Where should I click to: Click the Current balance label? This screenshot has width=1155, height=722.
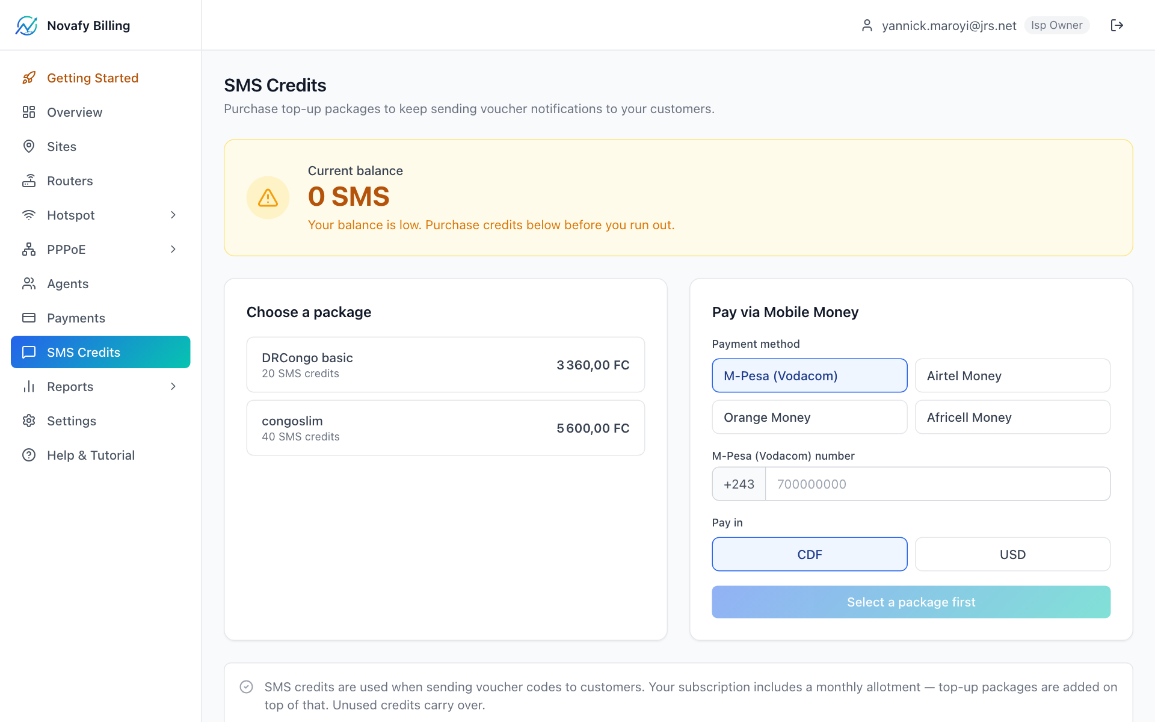pyautogui.click(x=356, y=171)
